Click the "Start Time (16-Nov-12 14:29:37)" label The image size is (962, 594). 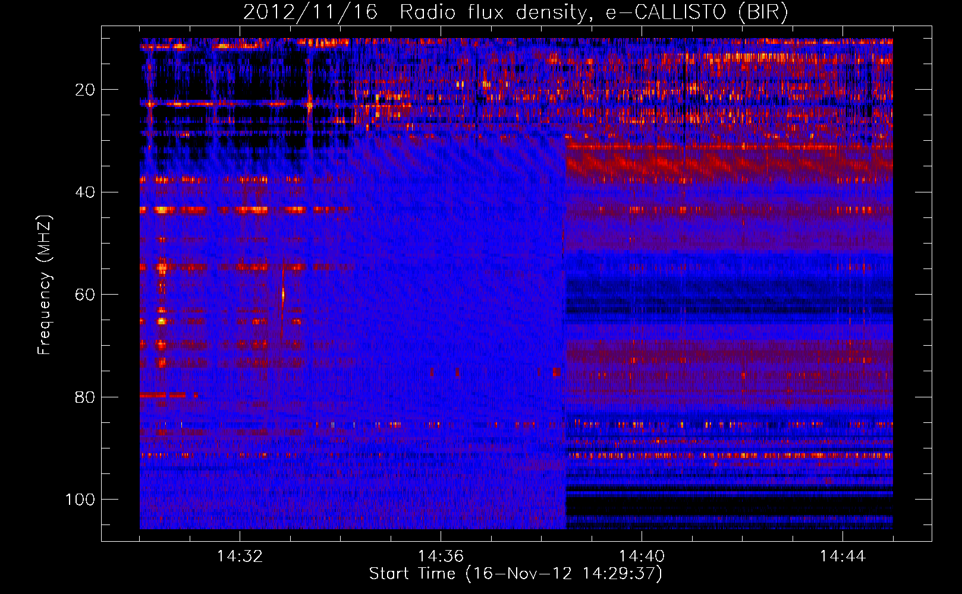click(x=515, y=574)
